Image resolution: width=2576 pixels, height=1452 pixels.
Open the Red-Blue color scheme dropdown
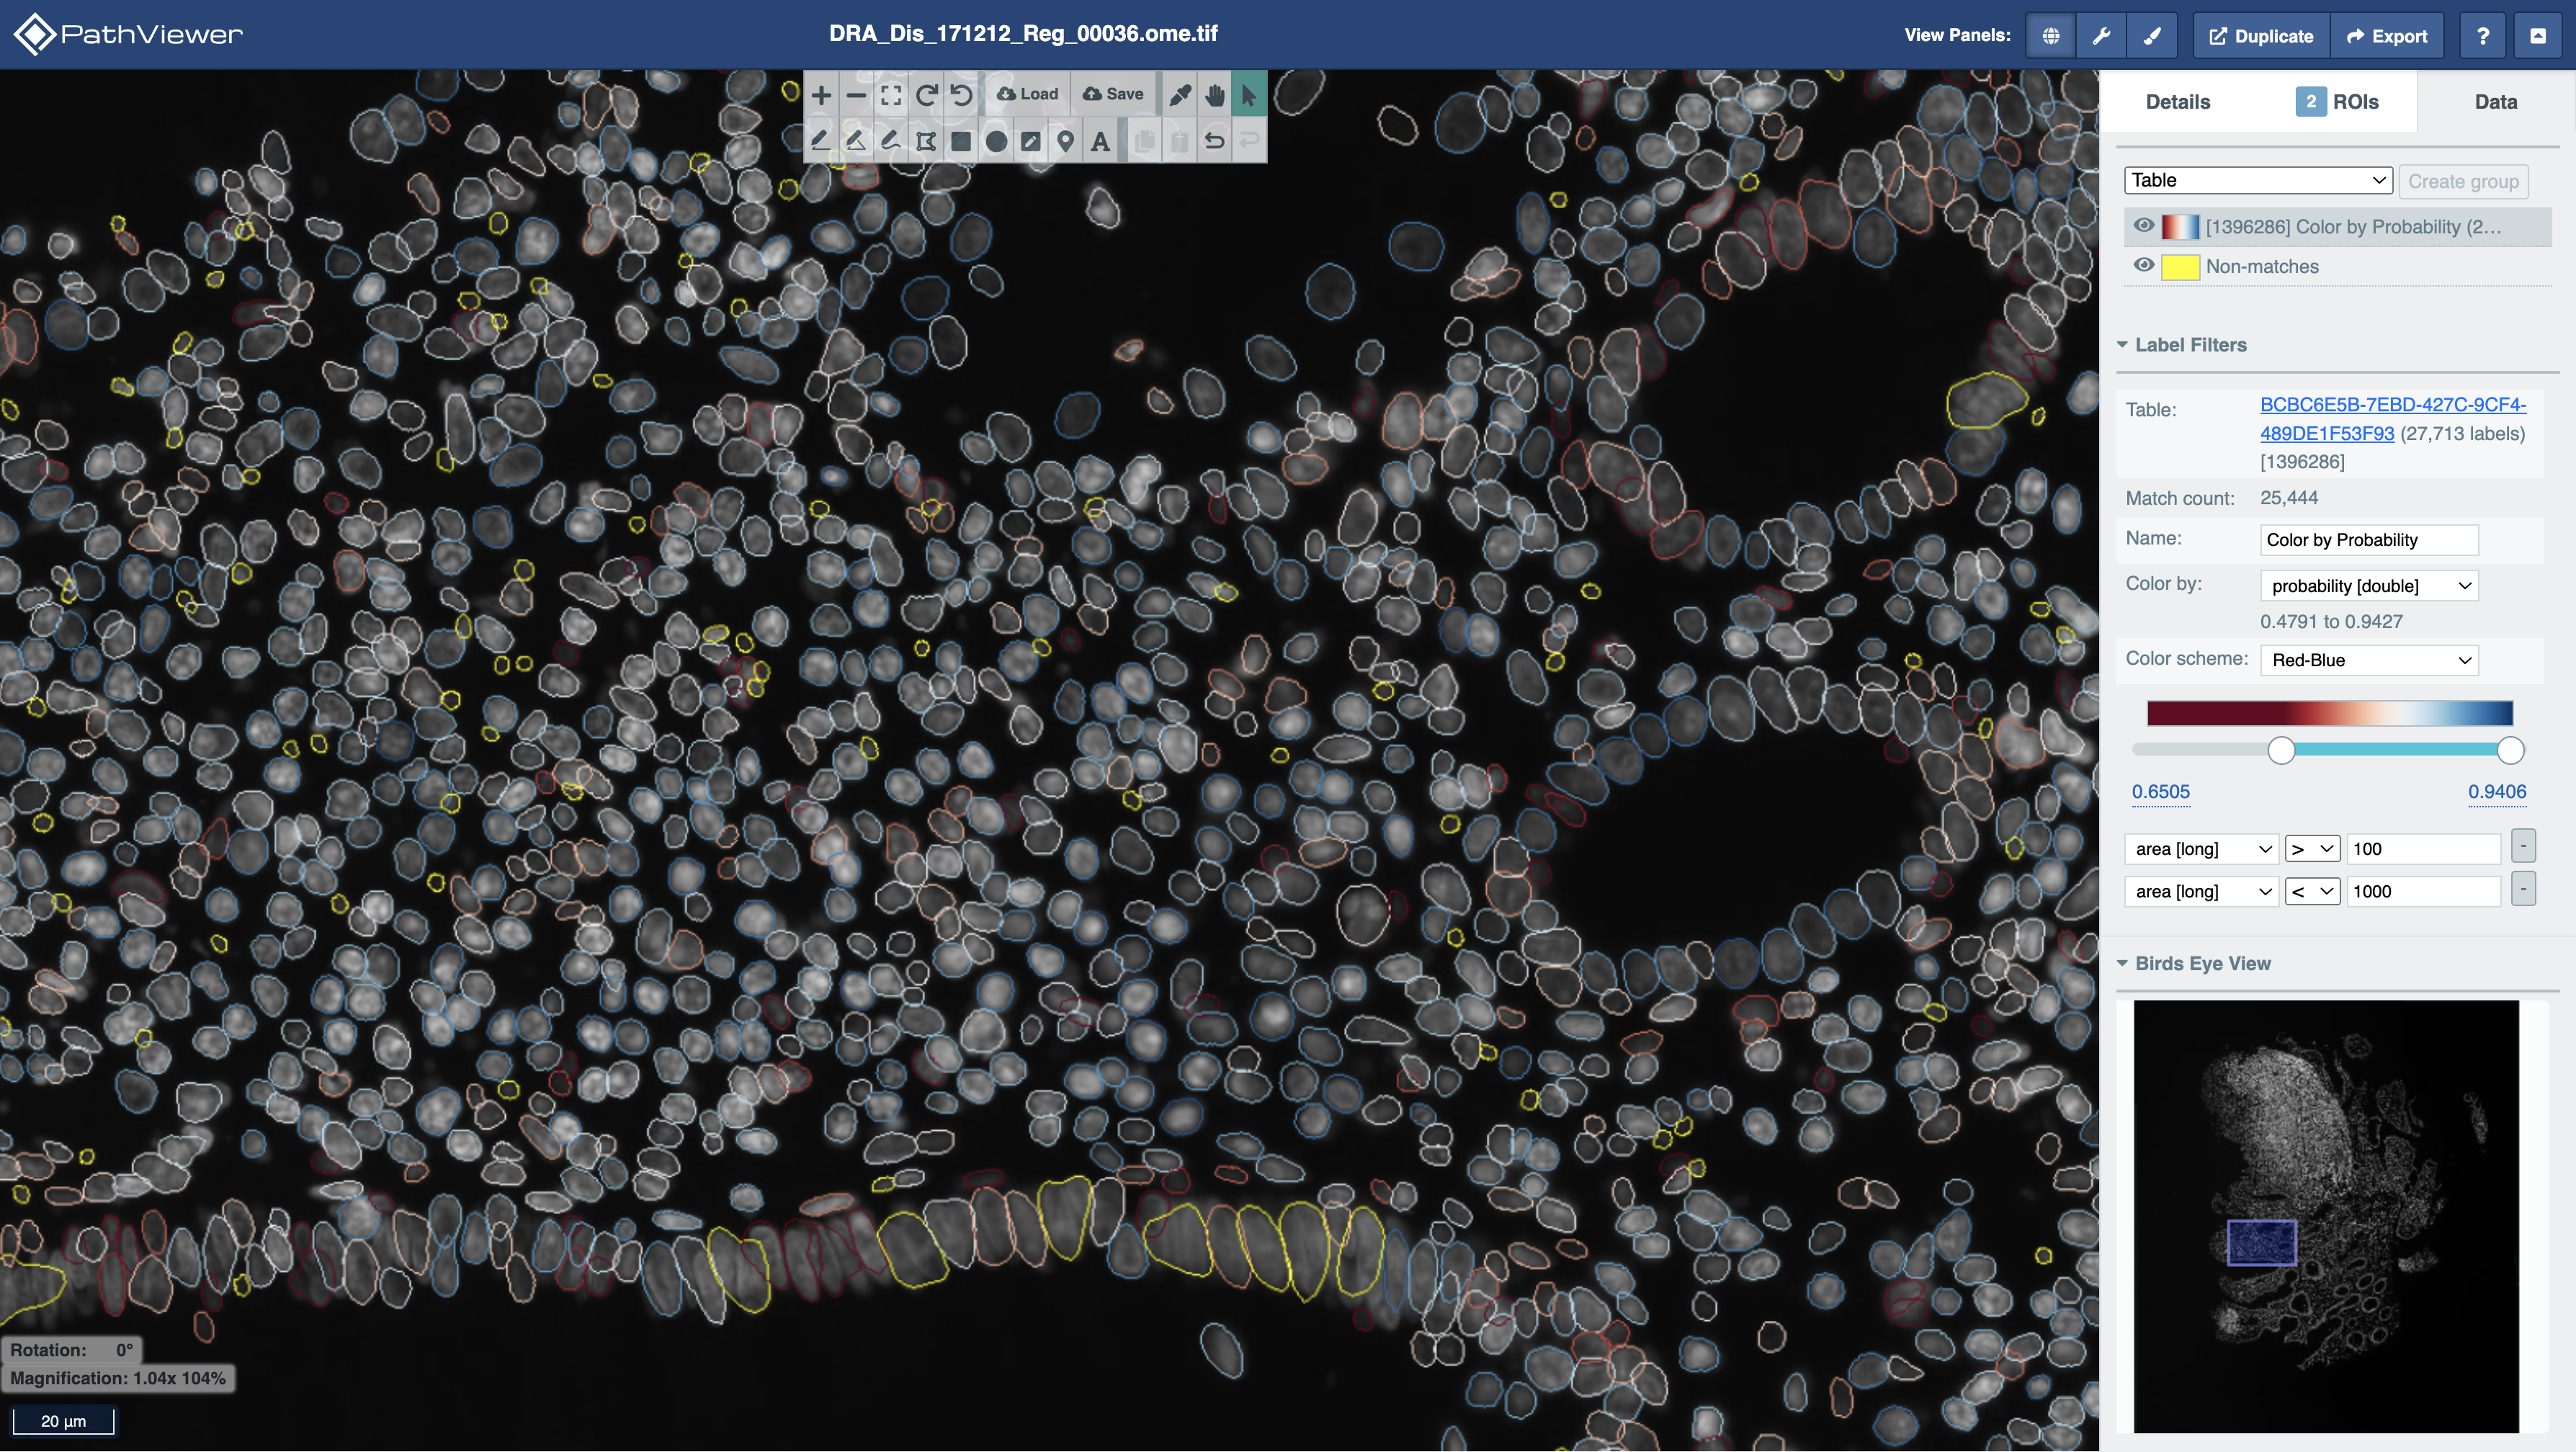[2369, 660]
